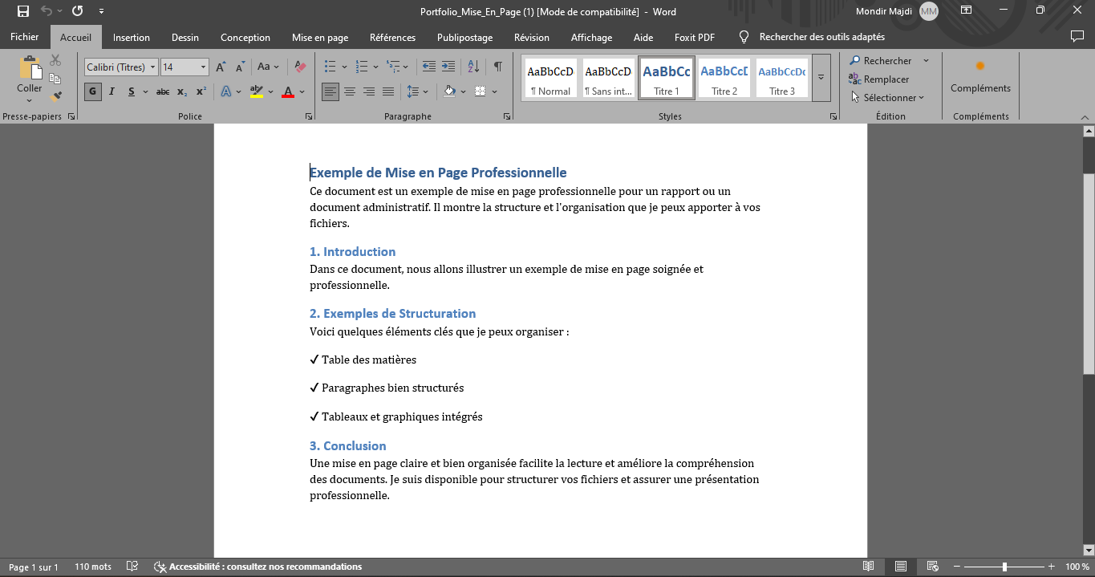Open the change case Aa dropdown
The width and height of the screenshot is (1095, 577).
click(268, 67)
